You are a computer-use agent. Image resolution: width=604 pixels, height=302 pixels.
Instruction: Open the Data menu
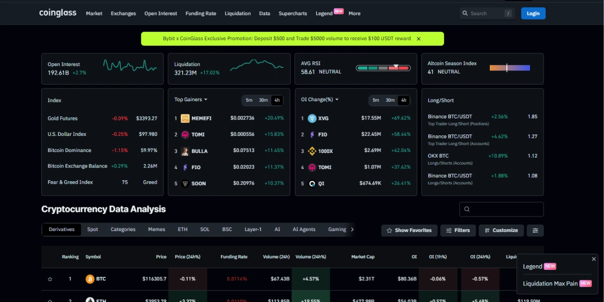click(265, 14)
